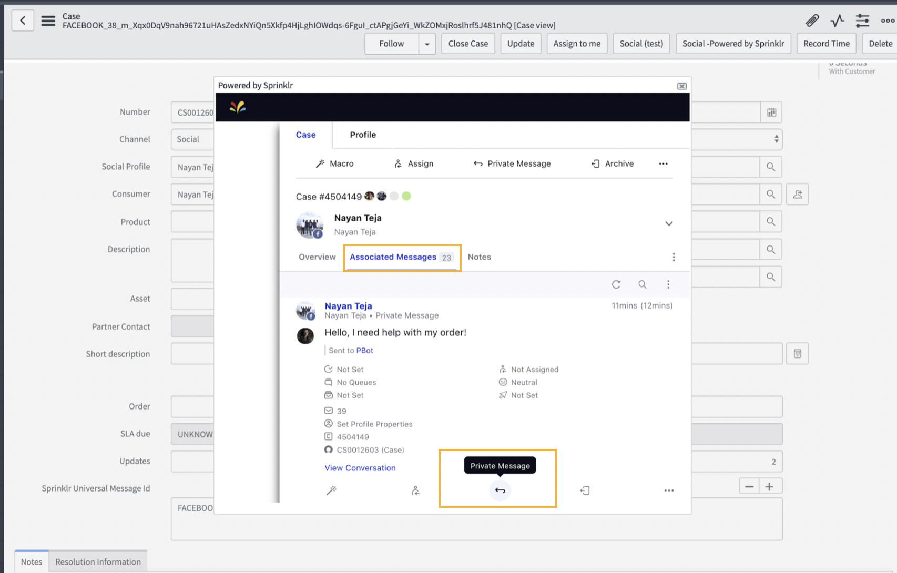Viewport: 897px width, 573px height.
Task: Open lookup search for Social Profile
Action: coord(771,167)
